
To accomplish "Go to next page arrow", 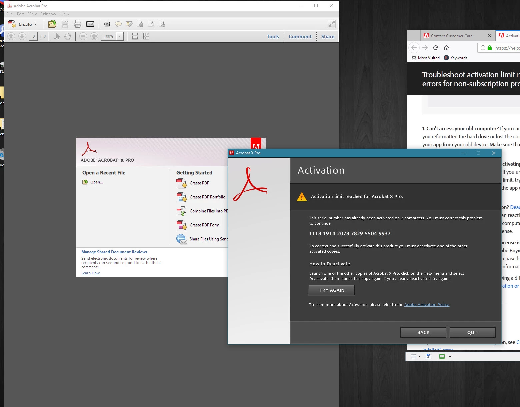I will click(22, 36).
